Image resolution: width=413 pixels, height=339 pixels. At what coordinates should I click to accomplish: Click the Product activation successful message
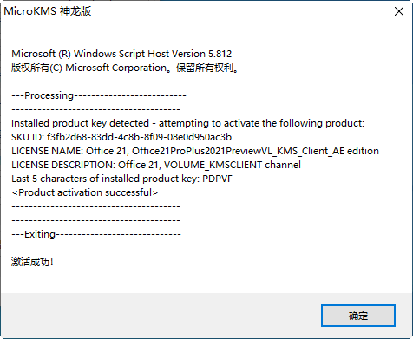[x=85, y=192]
